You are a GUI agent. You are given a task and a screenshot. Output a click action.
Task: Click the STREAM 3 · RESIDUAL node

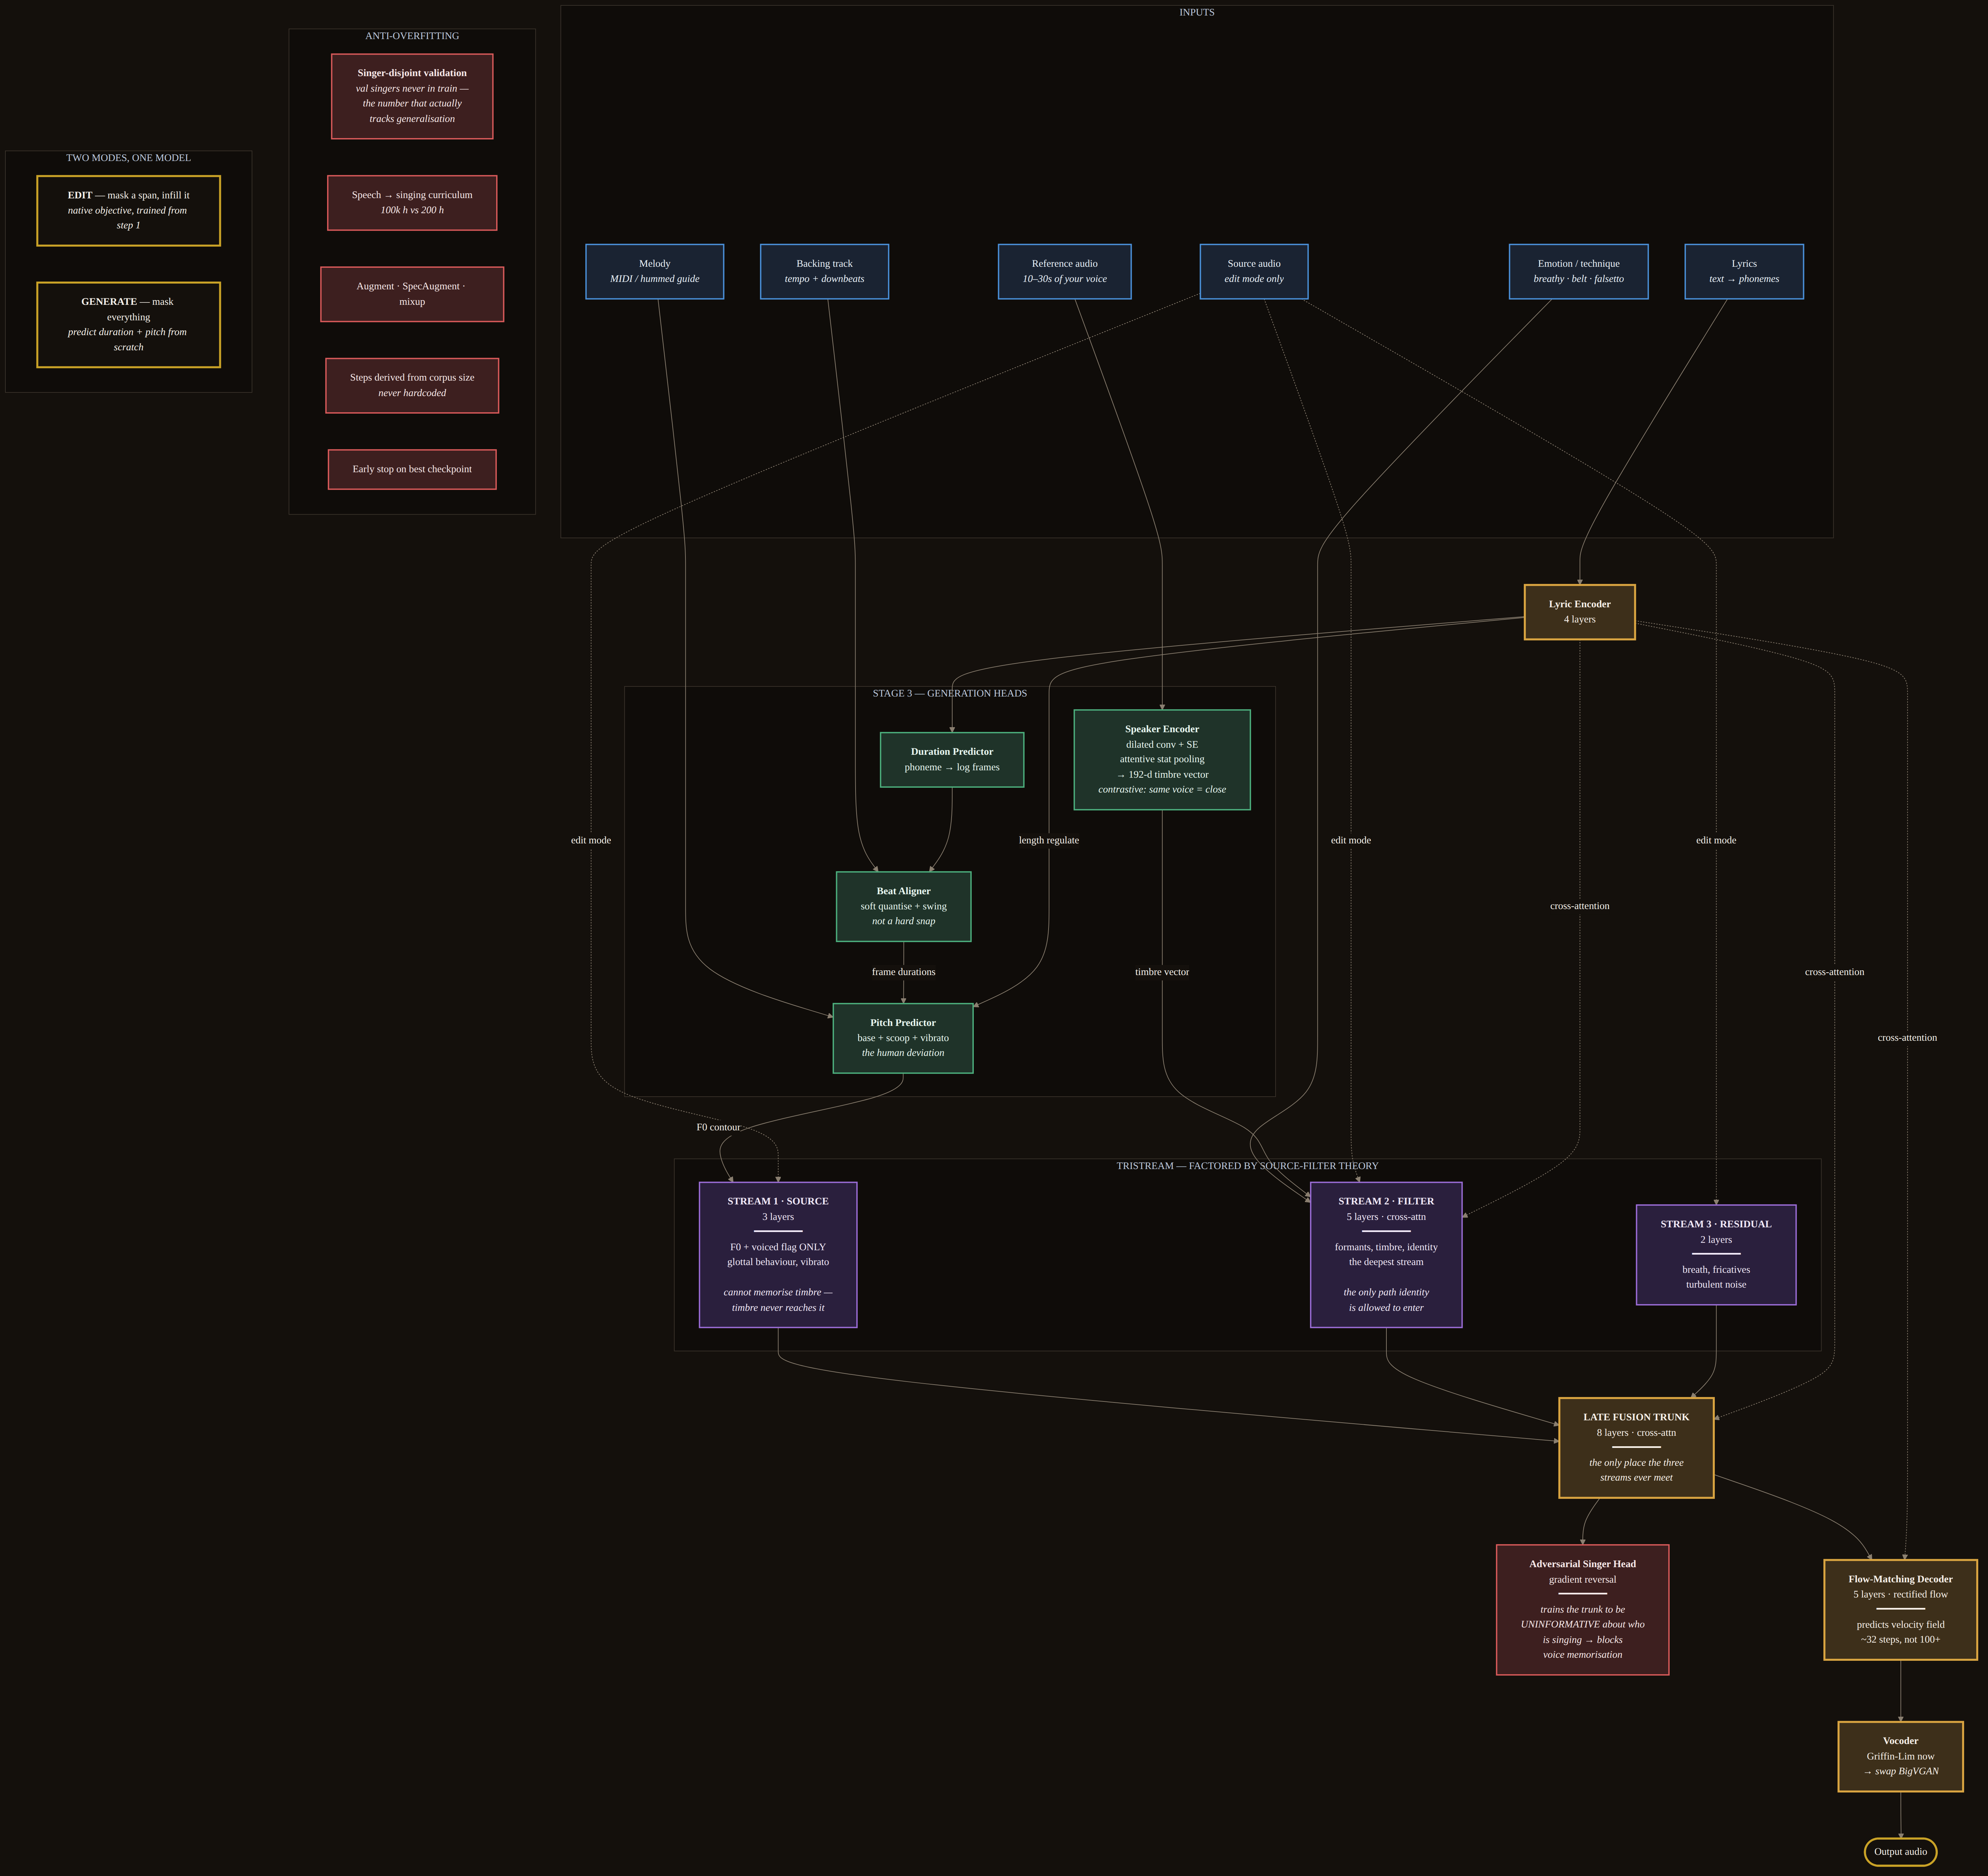[1716, 1255]
